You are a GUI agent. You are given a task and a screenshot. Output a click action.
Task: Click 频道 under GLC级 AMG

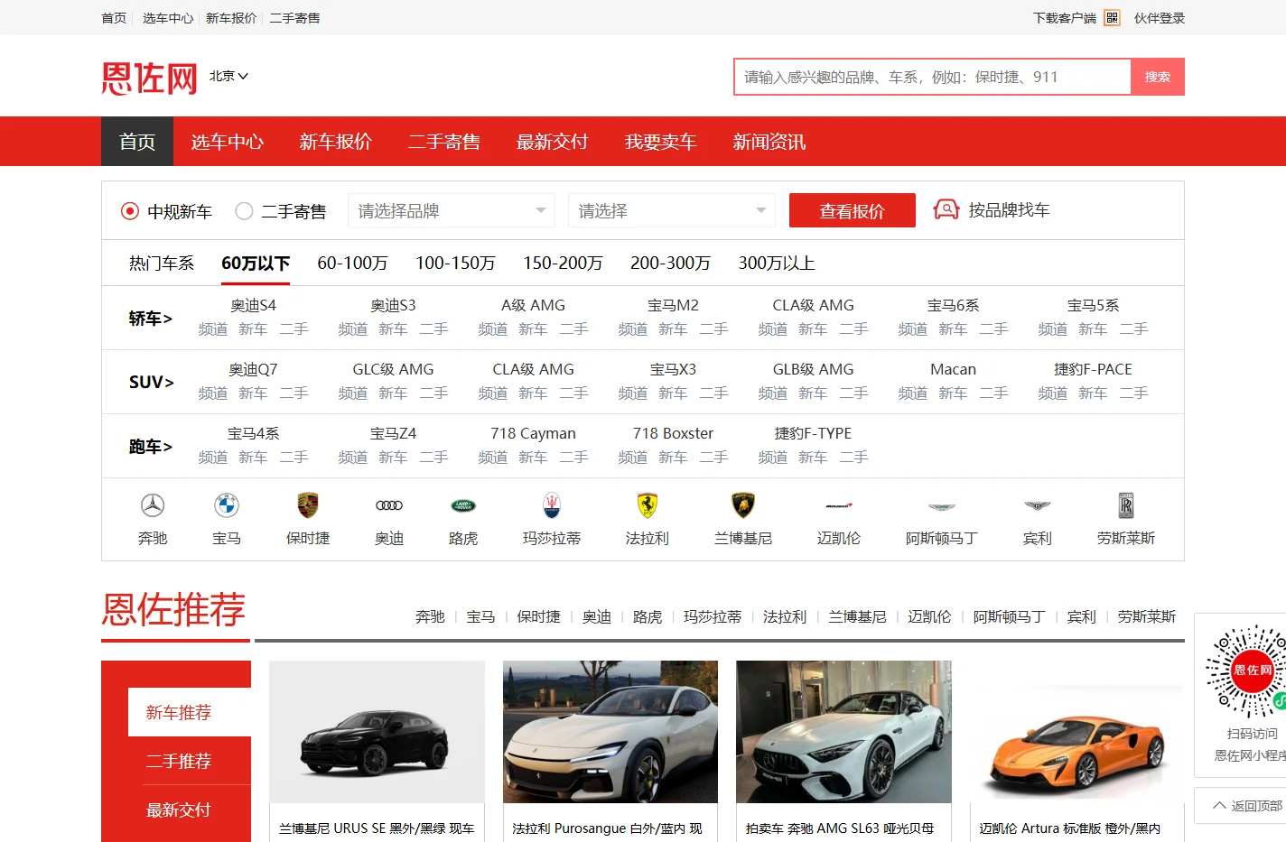point(352,393)
